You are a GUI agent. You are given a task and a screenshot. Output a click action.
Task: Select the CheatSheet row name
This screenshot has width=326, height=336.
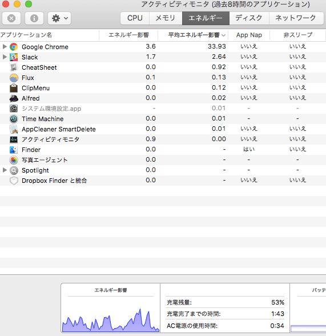tap(39, 67)
